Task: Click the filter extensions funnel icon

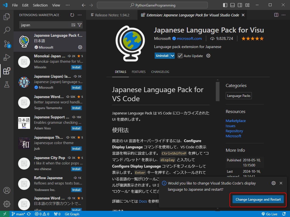Action: [x=80, y=25]
